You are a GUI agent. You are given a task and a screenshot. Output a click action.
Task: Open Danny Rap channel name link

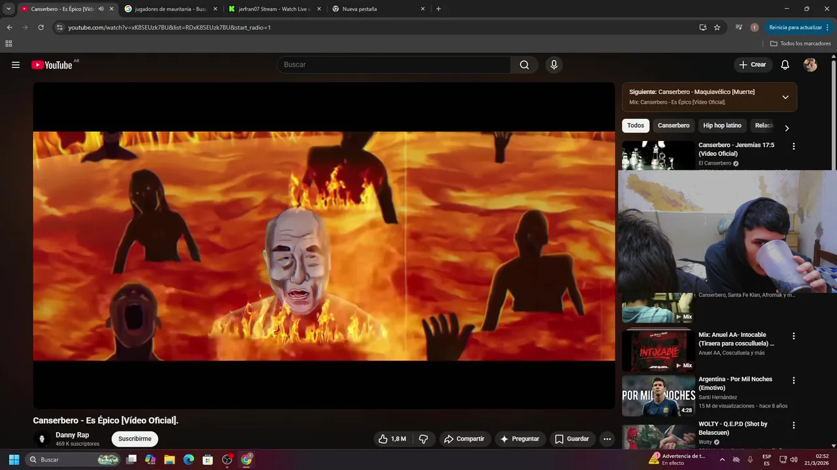pos(72,435)
